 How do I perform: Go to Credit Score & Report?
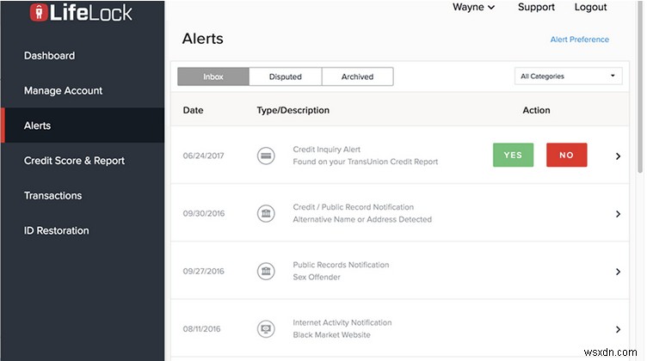[74, 161]
